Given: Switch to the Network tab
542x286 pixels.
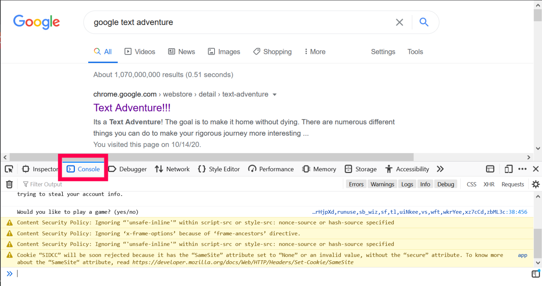Looking at the screenshot, I should (173, 169).
